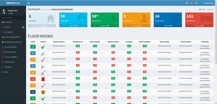Click room 102 Change Sheets NO badge
Screen dimensions: 217x104
click(113, 59)
